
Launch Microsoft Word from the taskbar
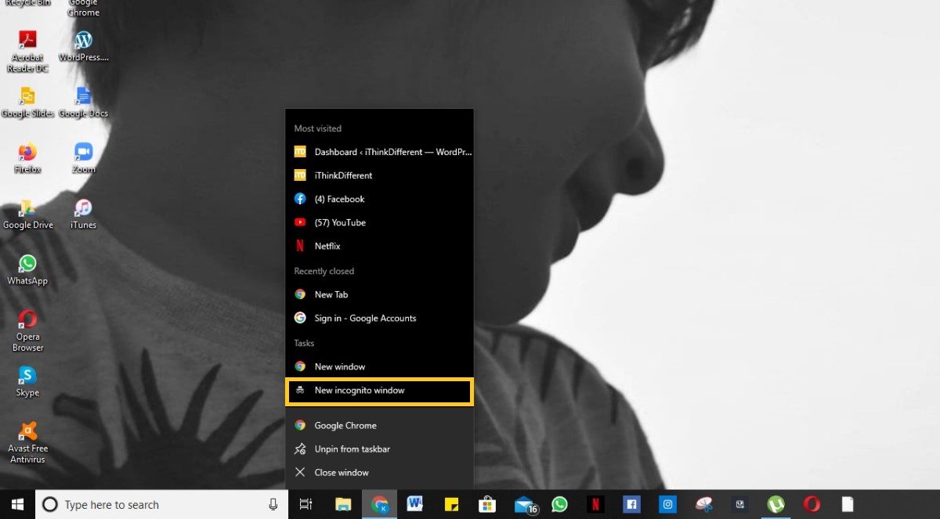[415, 505]
